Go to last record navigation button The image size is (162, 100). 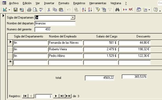62,96
